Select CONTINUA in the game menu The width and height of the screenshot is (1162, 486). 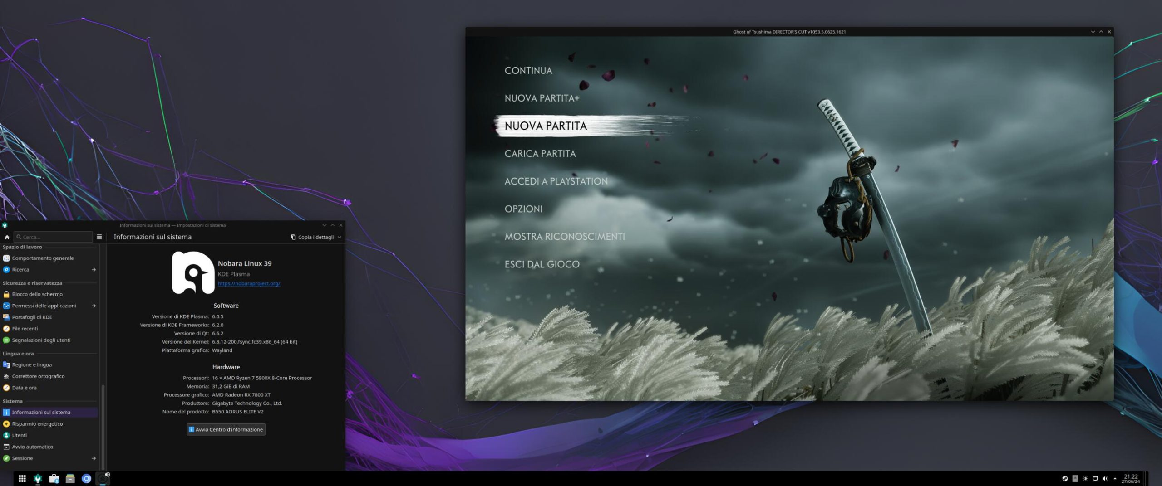(528, 71)
